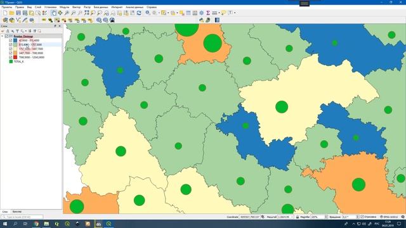This screenshot has width=406, height=228.
Task: Click the Python console icon
Action: tap(202, 20)
